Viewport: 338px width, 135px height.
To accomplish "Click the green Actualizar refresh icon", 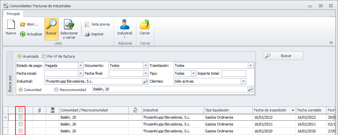I will click(23, 34).
